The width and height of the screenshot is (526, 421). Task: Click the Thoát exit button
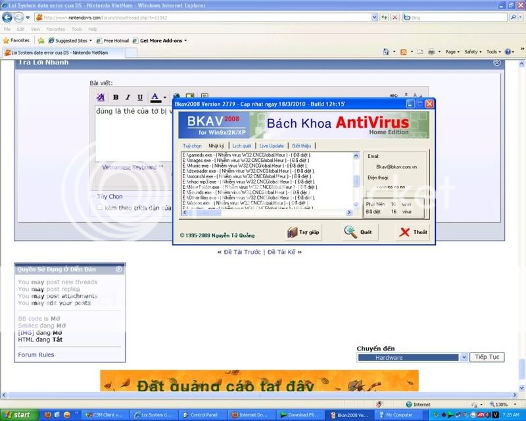point(414,232)
